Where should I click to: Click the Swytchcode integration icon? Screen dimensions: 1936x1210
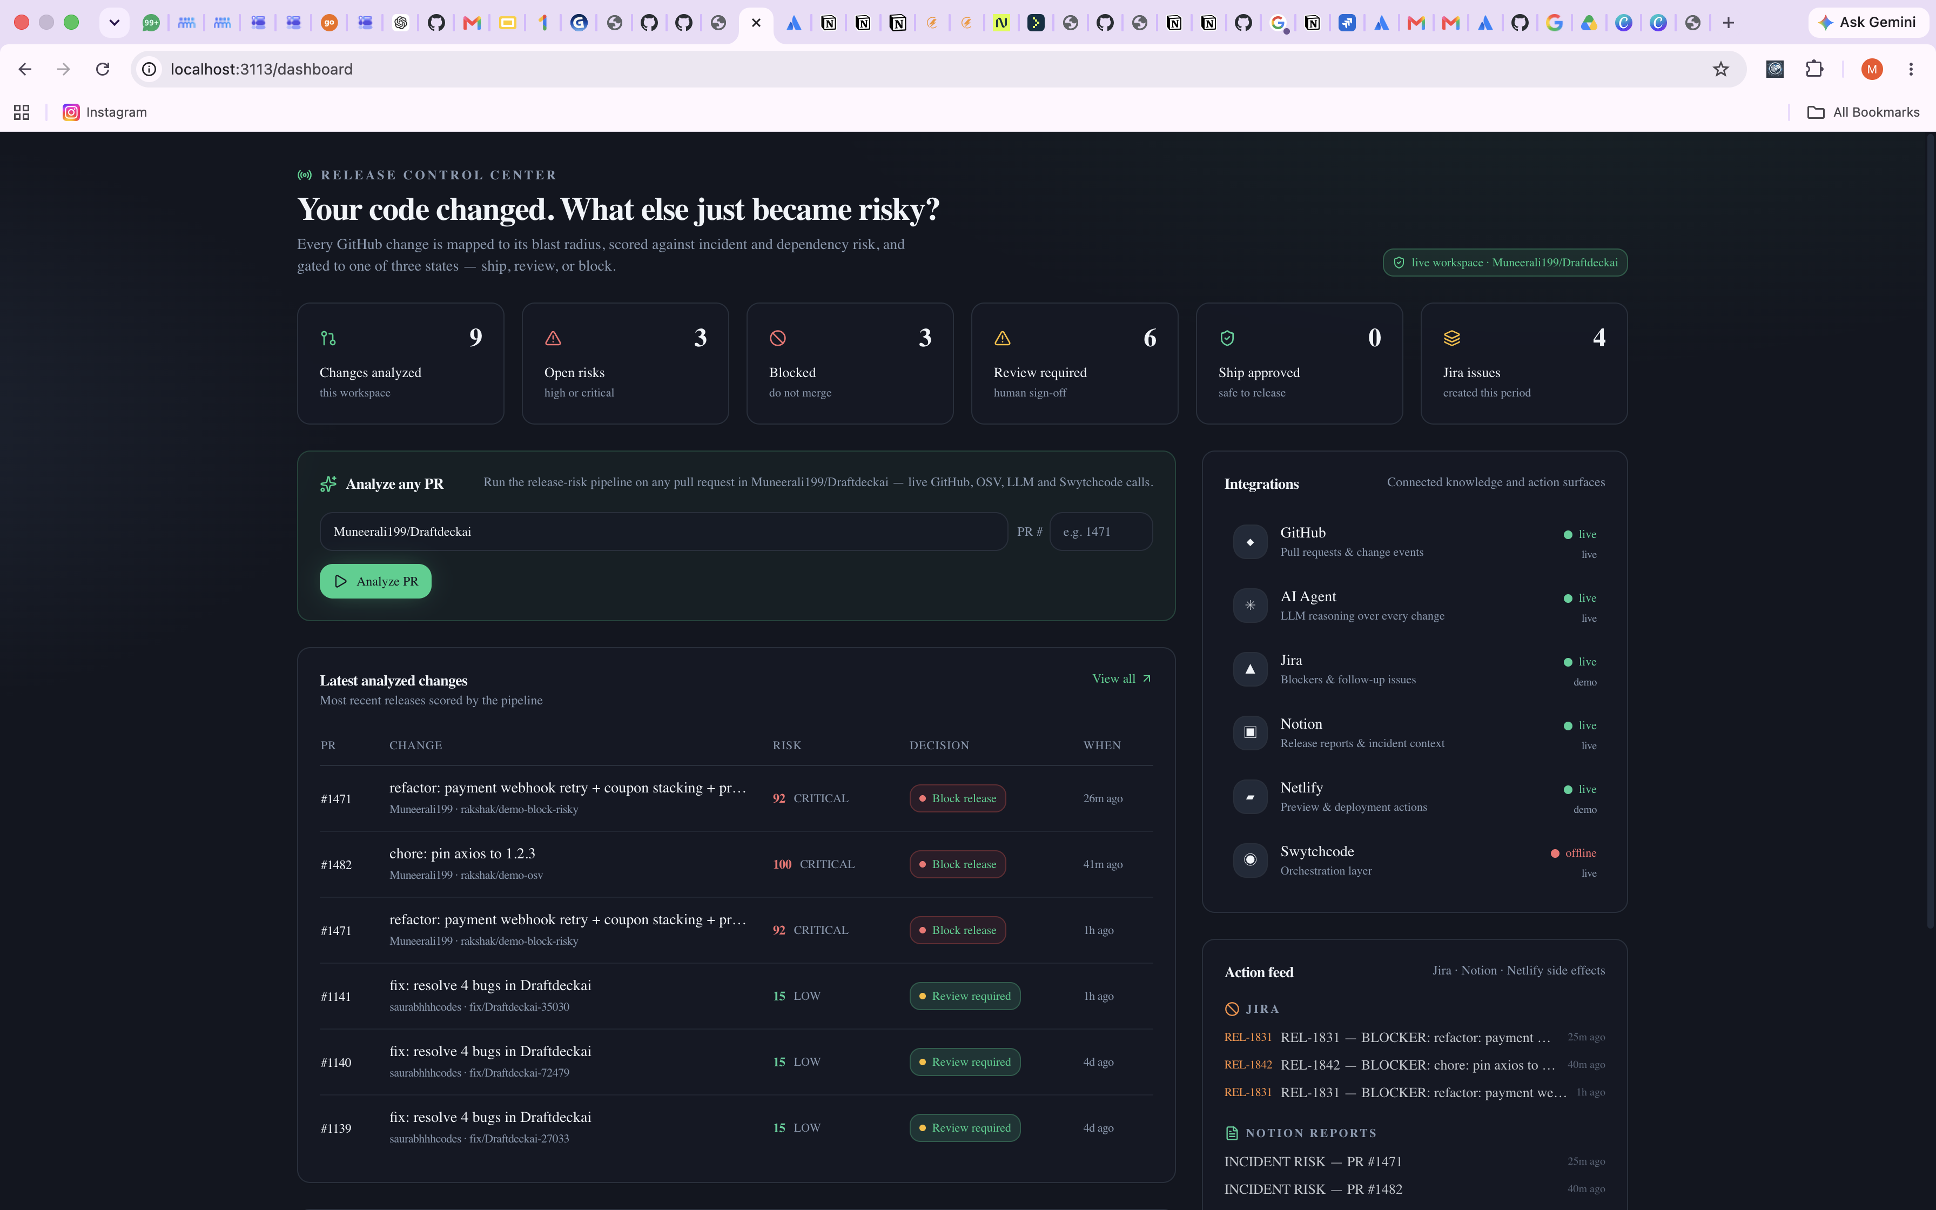click(x=1251, y=859)
